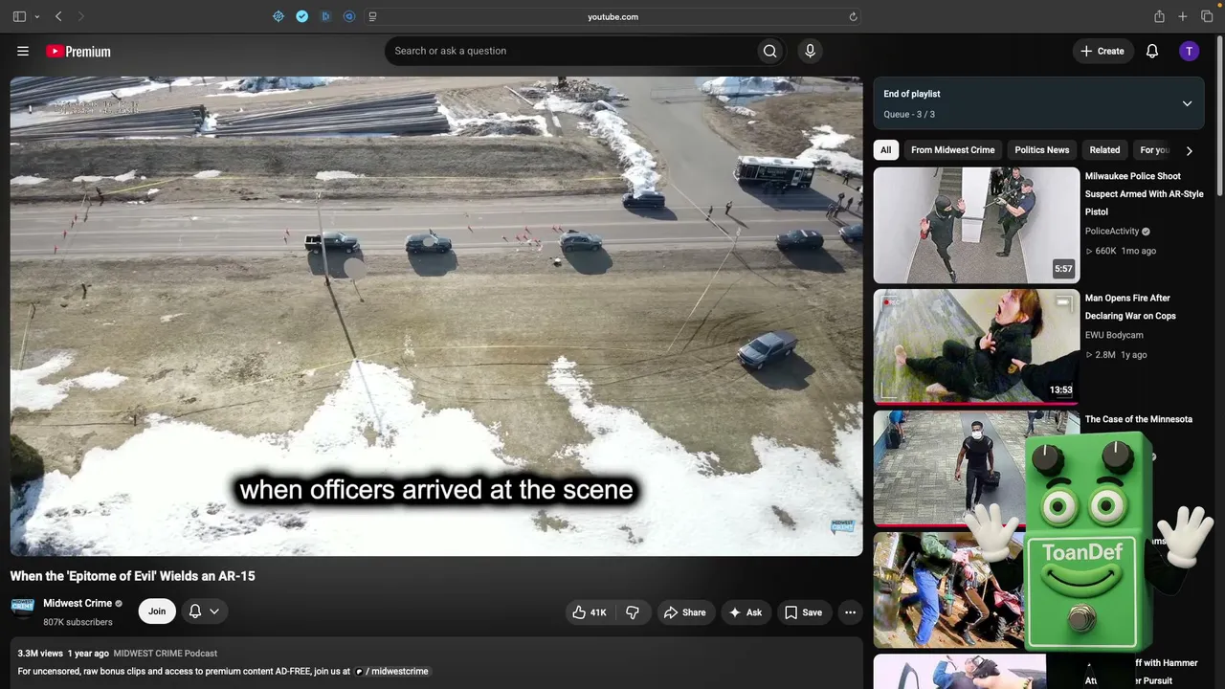Start voice search with the microphone
The image size is (1225, 689).
(x=810, y=51)
